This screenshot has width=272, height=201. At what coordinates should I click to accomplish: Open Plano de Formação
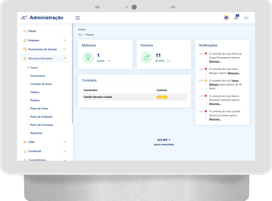coord(42,125)
